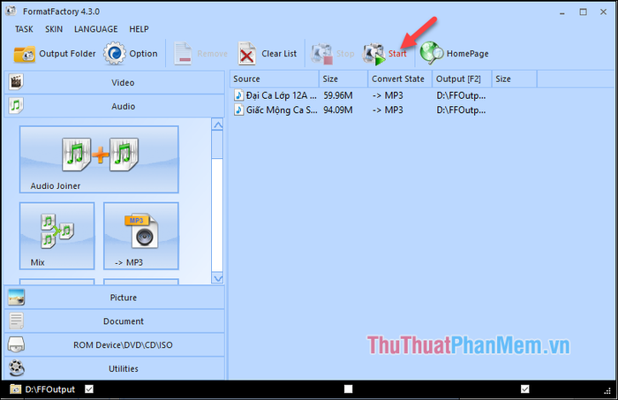Expand the ROM Device\DVD\CD\ISO panel

coord(114,345)
